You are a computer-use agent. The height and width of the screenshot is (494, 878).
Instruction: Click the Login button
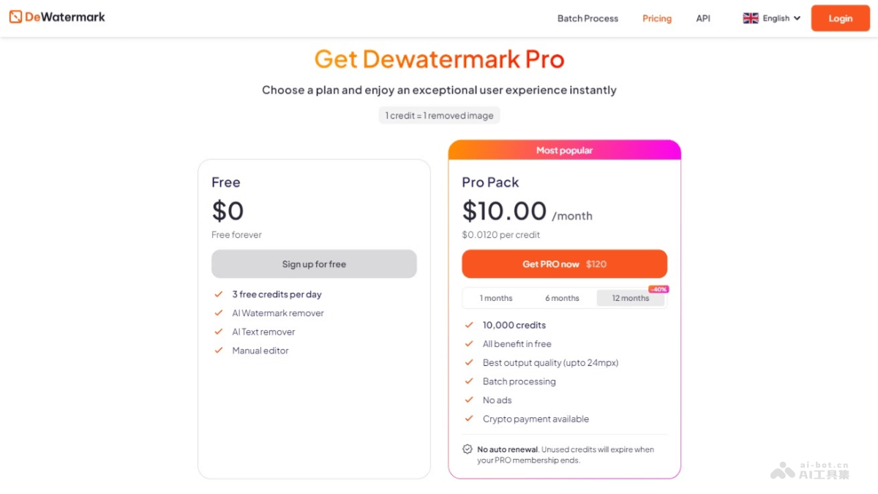839,18
